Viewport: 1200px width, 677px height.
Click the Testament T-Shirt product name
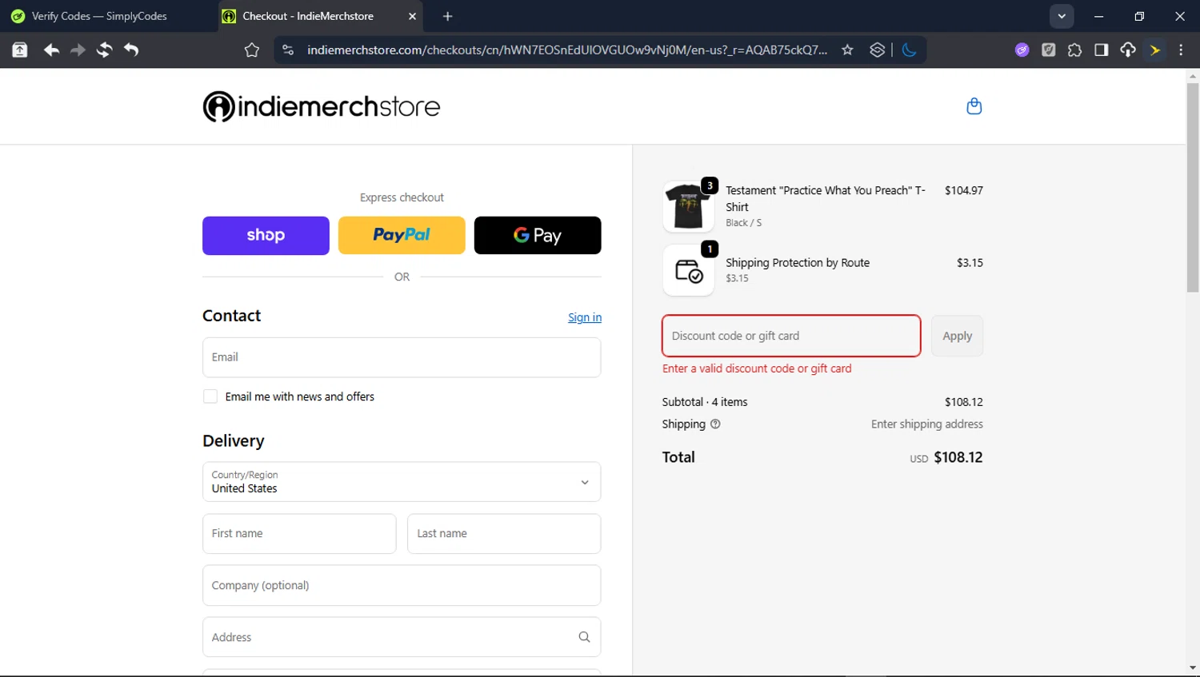click(826, 198)
